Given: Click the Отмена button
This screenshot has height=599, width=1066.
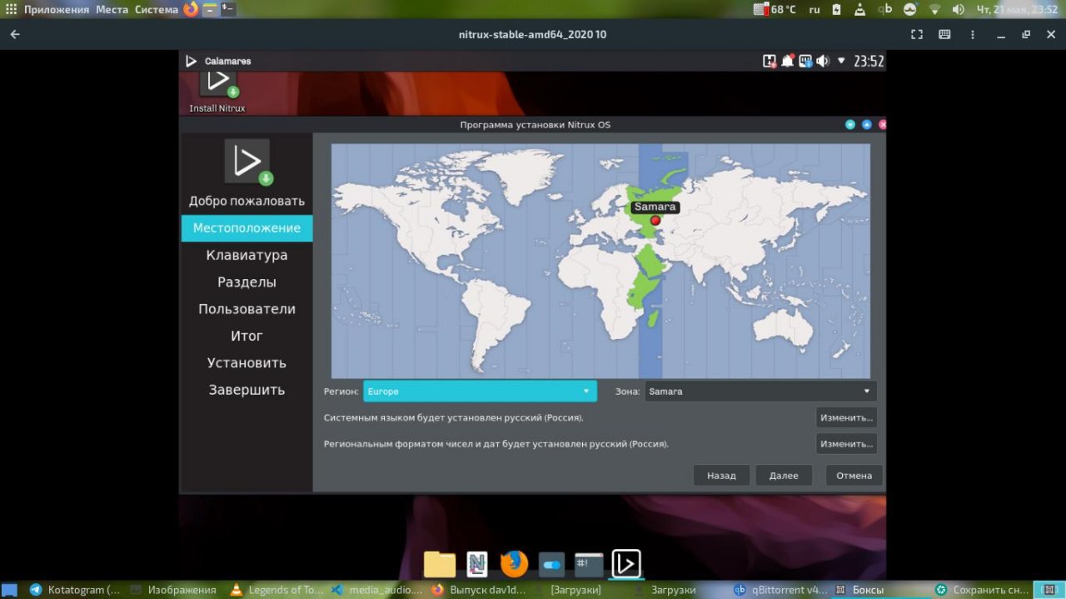Looking at the screenshot, I should pos(854,476).
